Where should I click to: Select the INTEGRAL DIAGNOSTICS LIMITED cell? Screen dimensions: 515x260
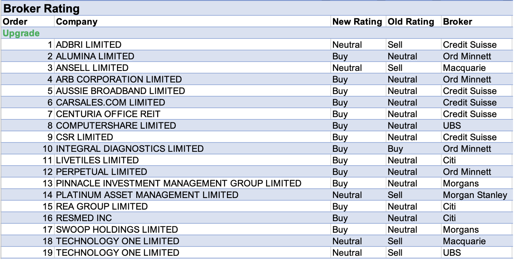click(130, 149)
